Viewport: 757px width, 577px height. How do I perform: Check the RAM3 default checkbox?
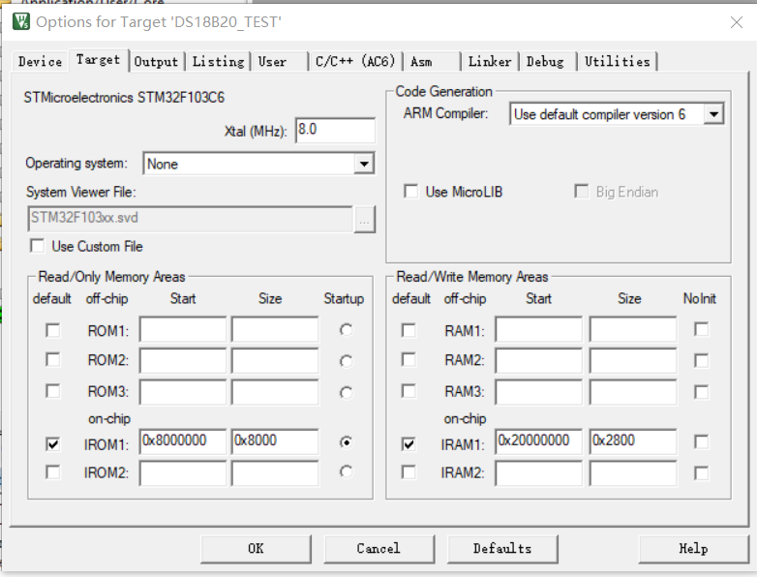[409, 390]
